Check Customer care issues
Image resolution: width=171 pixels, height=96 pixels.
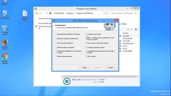click(86, 34)
